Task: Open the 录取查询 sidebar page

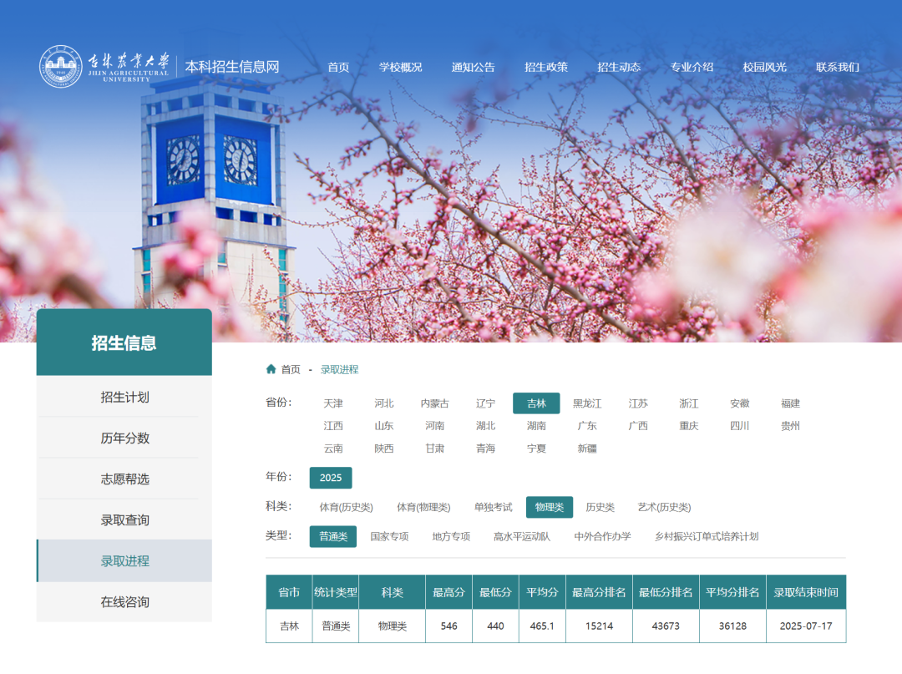Action: click(124, 519)
